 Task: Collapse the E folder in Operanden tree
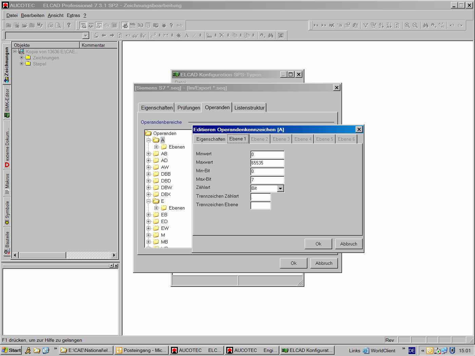(x=148, y=201)
